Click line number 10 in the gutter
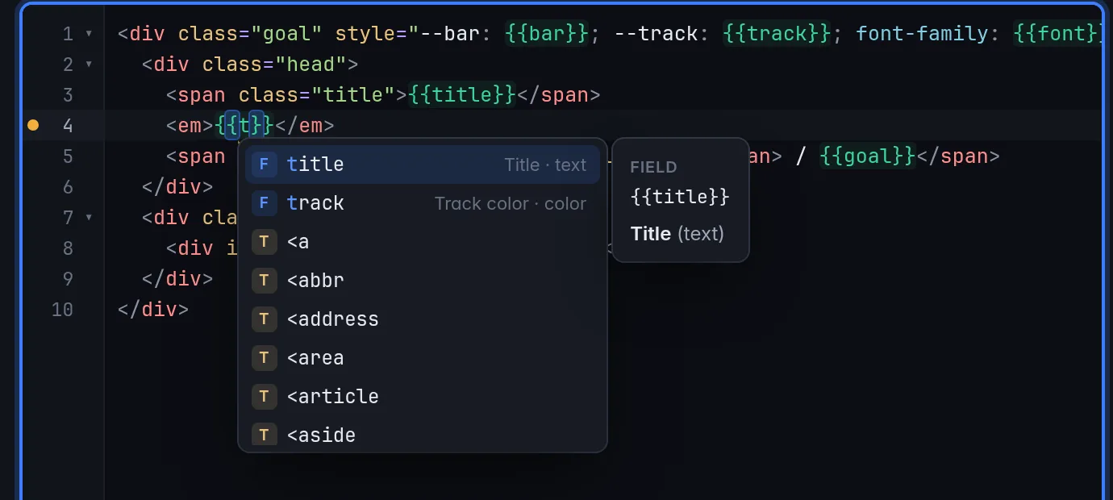Image resolution: width=1113 pixels, height=500 pixels. [62, 310]
